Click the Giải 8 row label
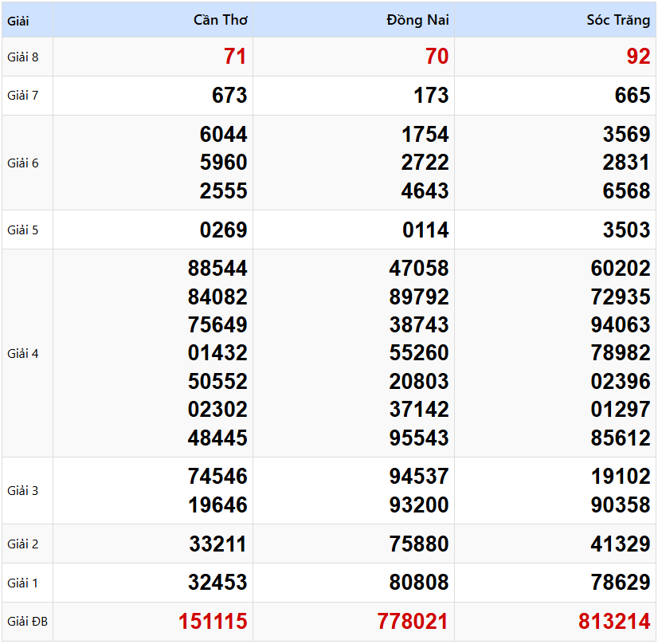Viewport: 658px width, 644px height. 23,57
